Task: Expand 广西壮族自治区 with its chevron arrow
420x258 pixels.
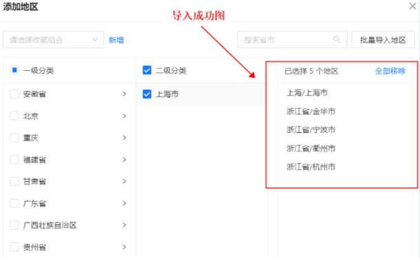Action: click(x=124, y=225)
